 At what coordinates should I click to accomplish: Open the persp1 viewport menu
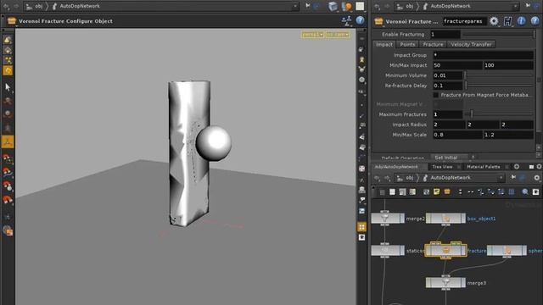313,35
